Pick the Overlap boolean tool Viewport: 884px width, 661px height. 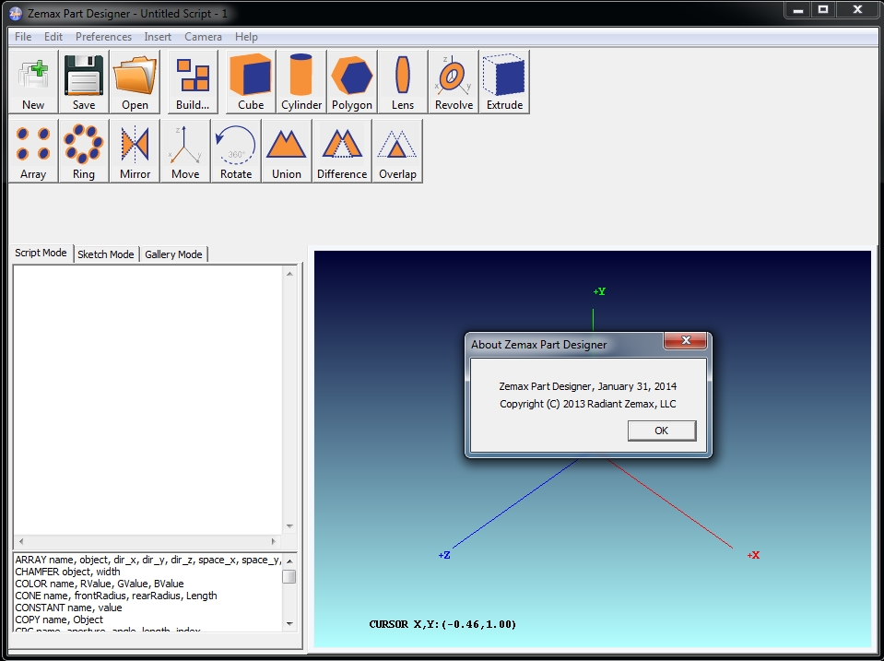(397, 150)
